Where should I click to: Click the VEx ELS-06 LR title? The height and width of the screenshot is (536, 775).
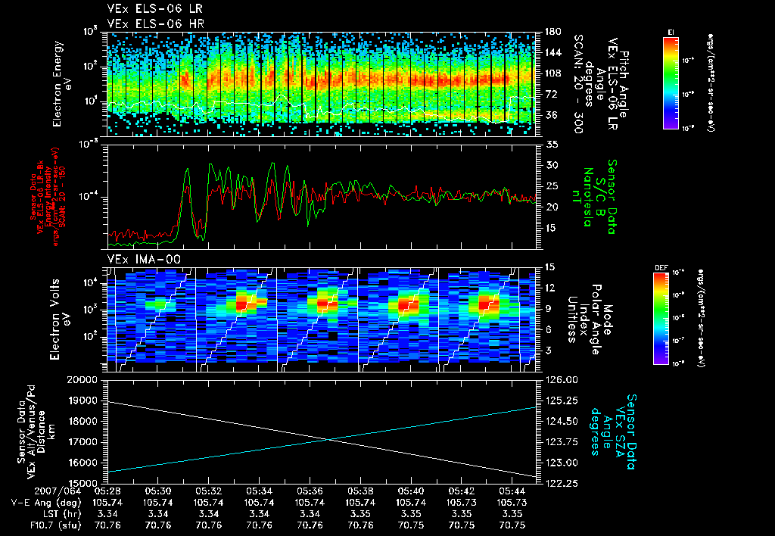(154, 9)
